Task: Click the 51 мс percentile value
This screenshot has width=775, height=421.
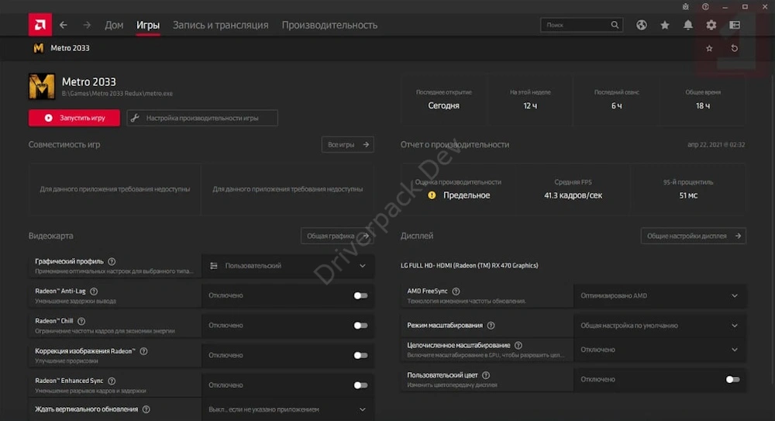Action: [688, 195]
